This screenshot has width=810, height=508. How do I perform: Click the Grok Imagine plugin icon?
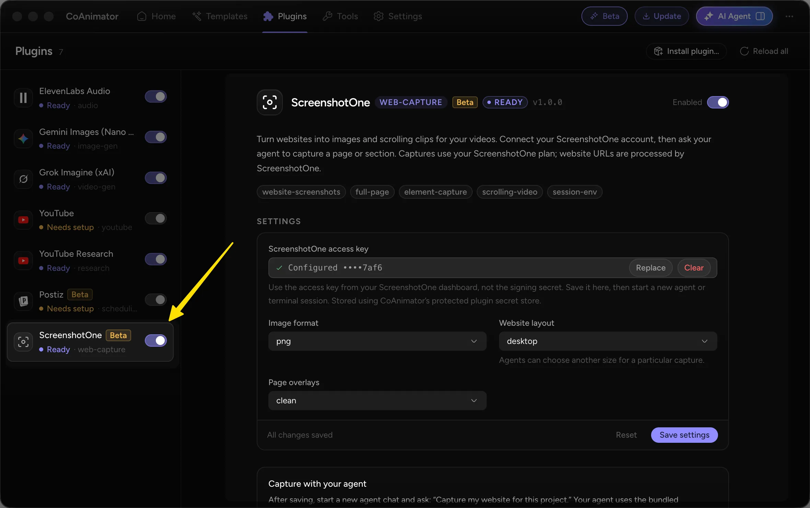click(23, 179)
